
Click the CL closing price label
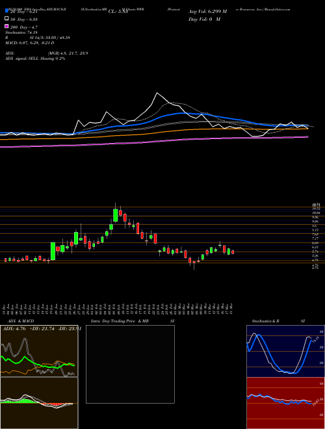pyautogui.click(x=118, y=12)
